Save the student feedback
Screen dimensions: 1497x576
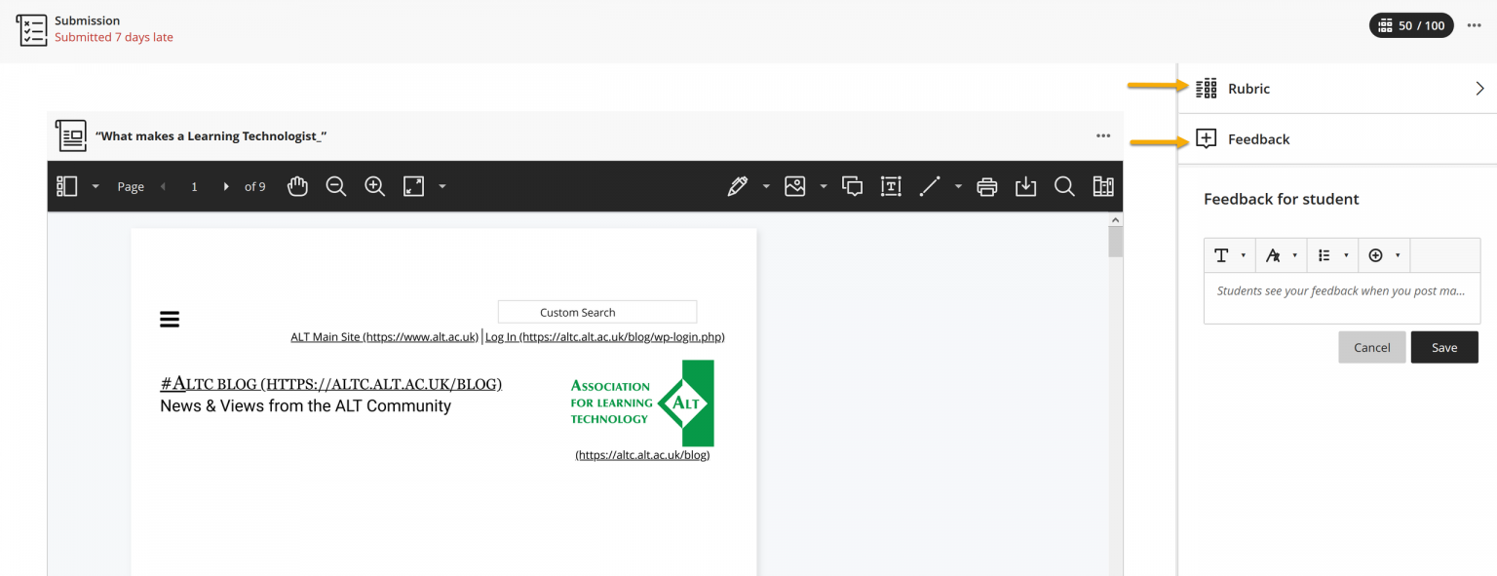1444,348
